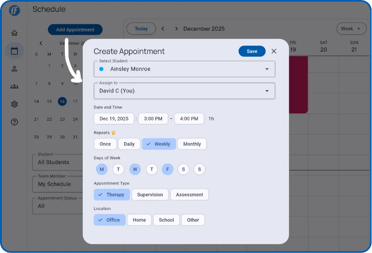372x253 pixels.
Task: Open the Select Student dropdown
Action: 184,69
